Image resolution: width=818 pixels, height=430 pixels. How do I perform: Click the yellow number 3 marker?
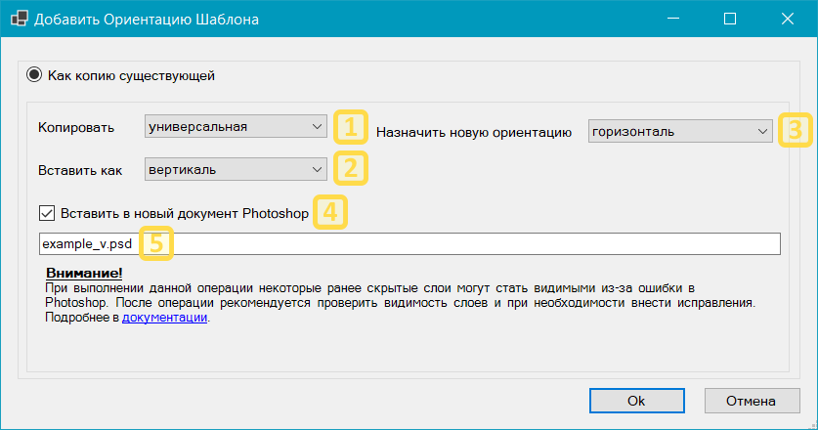click(795, 131)
